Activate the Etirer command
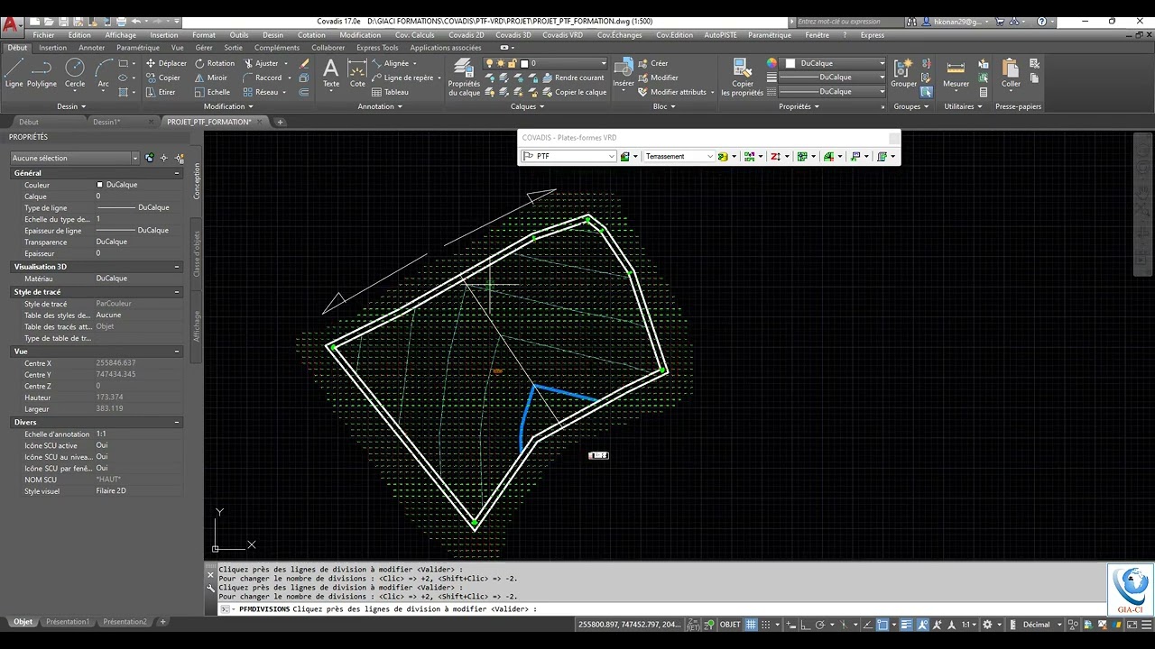 pos(161,92)
